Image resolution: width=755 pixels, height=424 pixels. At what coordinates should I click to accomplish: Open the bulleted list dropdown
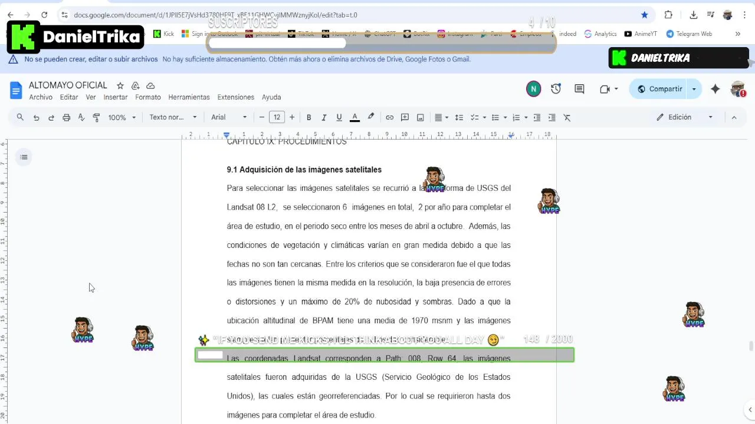[x=505, y=117]
